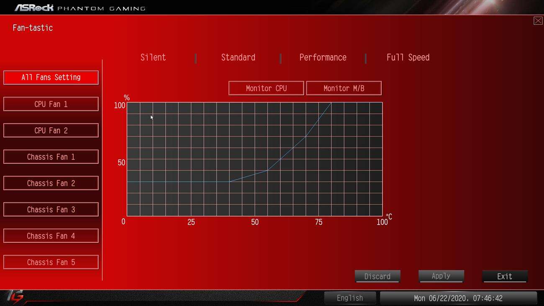The height and width of the screenshot is (306, 544).
Task: Open CPU Fan 2 settings
Action: [51, 130]
